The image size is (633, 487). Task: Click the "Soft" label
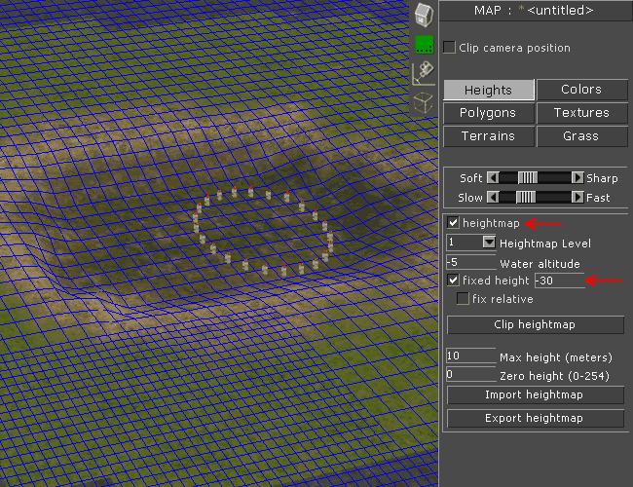[471, 178]
